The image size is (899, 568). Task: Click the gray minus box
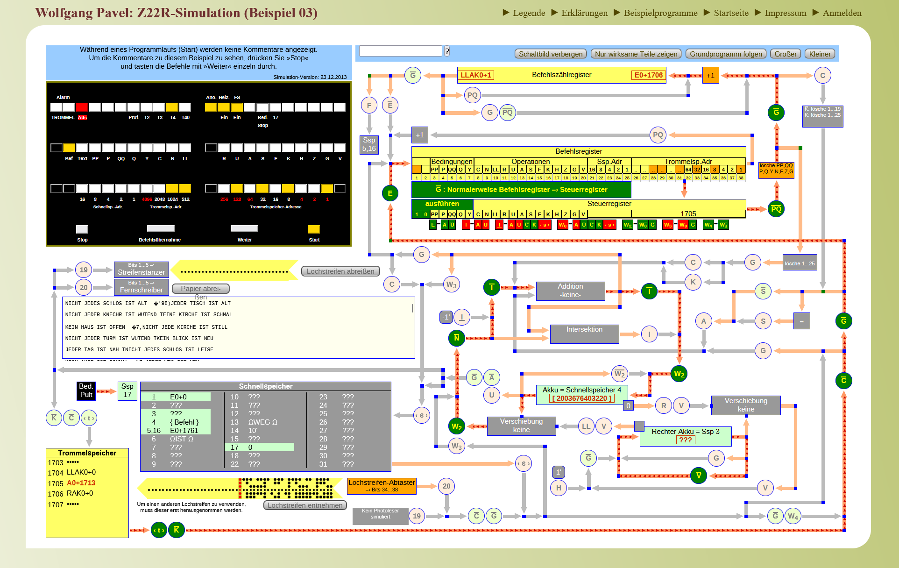click(801, 321)
